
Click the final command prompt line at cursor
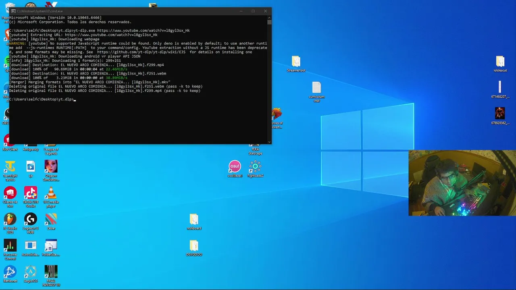[x=42, y=99]
